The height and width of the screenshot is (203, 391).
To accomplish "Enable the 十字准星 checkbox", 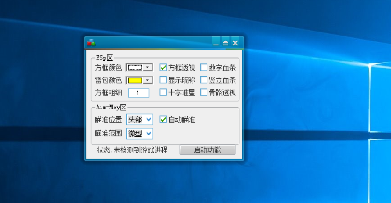I will pyautogui.click(x=163, y=92).
